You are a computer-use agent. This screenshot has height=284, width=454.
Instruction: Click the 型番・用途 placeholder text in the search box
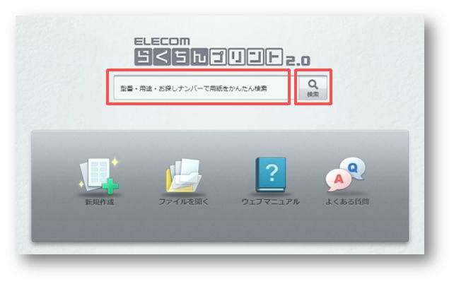[x=136, y=88]
